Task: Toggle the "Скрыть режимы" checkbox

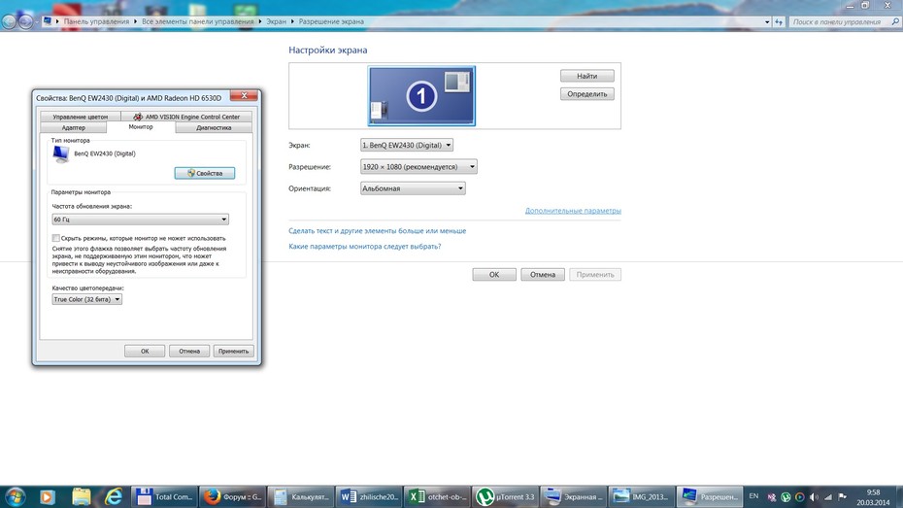Action: (x=56, y=238)
